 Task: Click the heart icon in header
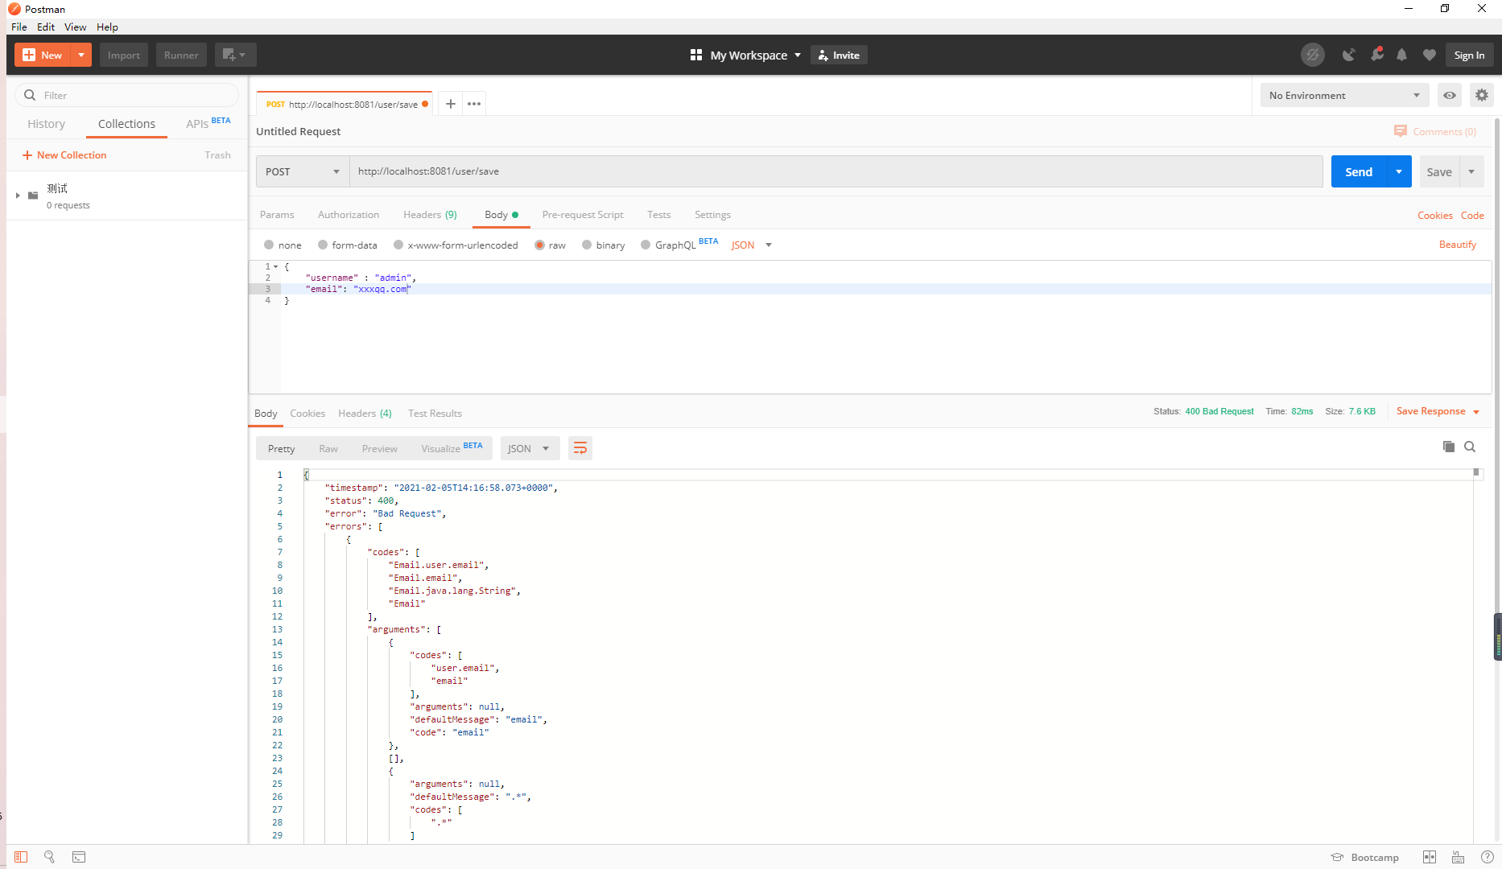click(x=1430, y=55)
